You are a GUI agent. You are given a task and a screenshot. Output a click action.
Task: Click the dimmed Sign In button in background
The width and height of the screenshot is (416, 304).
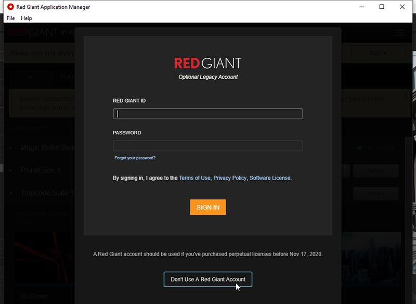378,53
